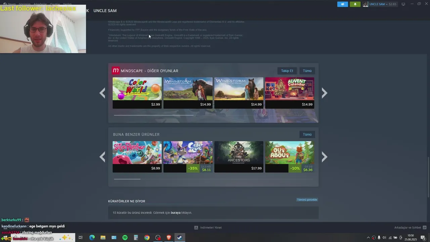Click Tümü button in Mindscape section
This screenshot has width=430, height=242.
point(307,71)
